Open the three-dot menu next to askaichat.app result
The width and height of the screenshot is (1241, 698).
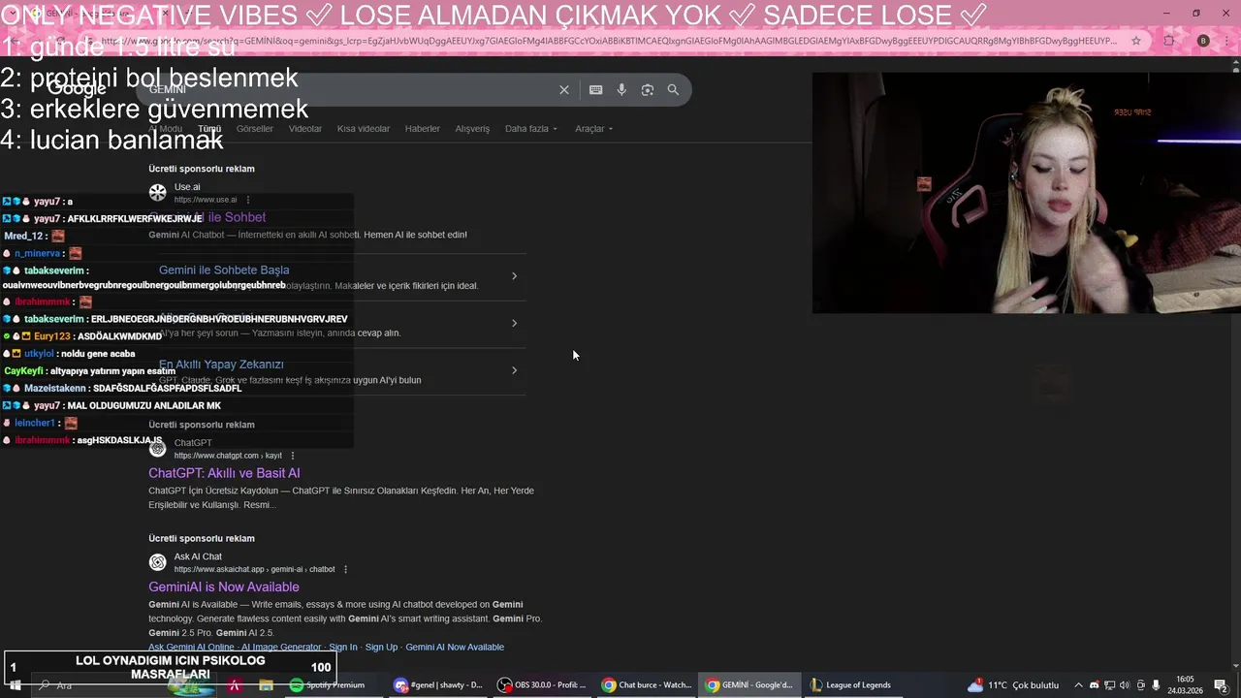345,569
